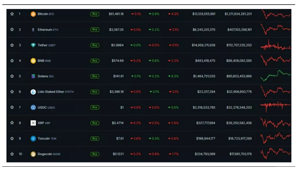The image size is (298, 171).
Task: Select Bitcoin 4.3% weekly change
Action: [173, 14]
